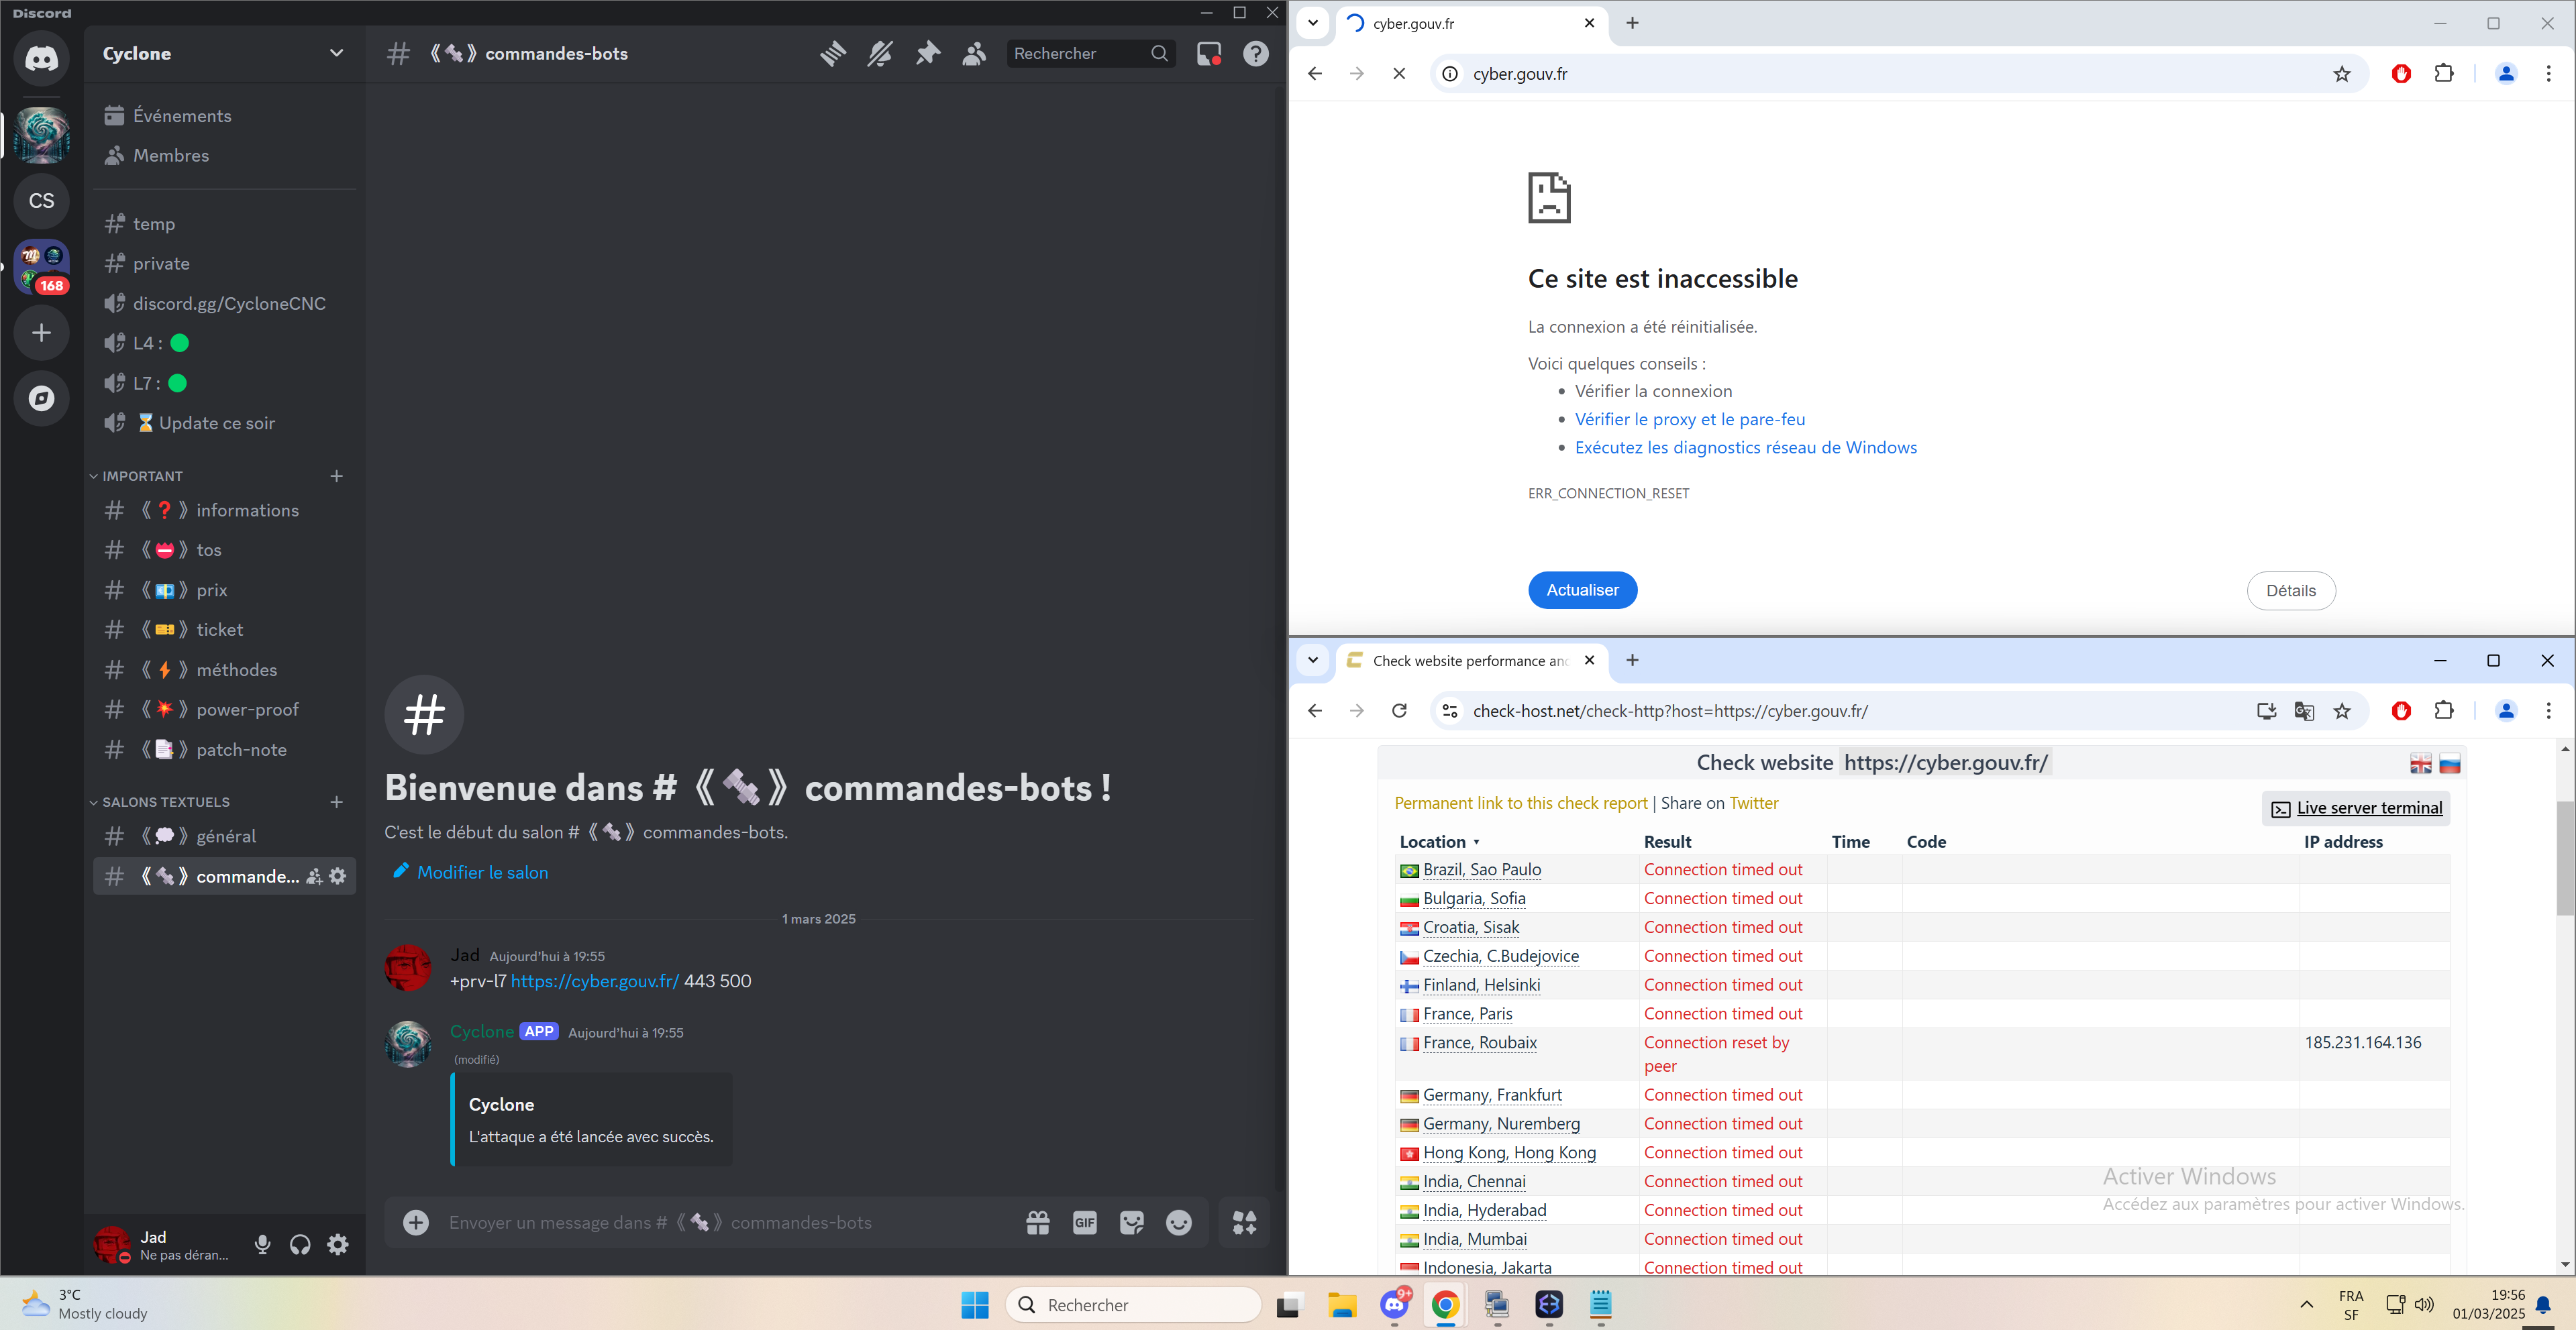Click the pinned messages icon

pyautogui.click(x=927, y=54)
